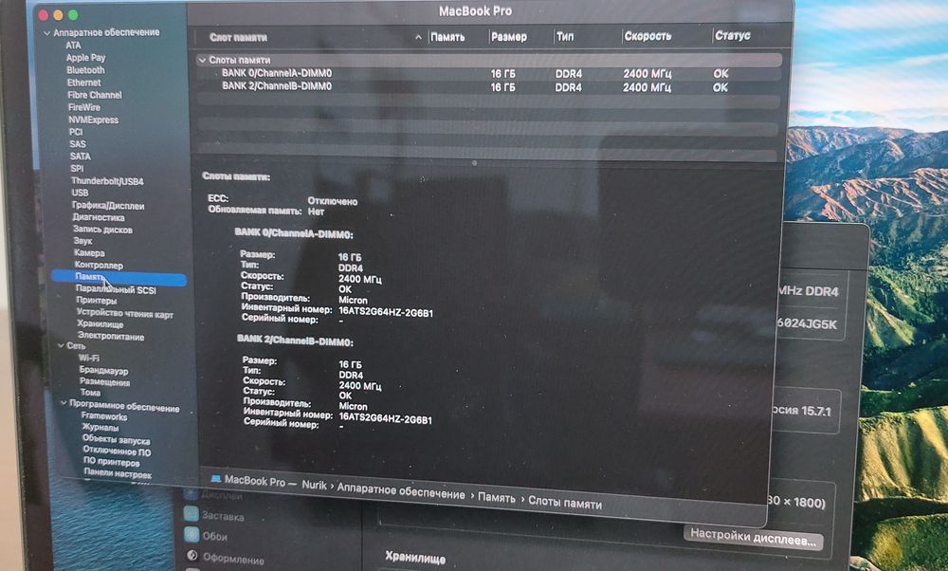Select Хранилище in the sidebar

100,324
